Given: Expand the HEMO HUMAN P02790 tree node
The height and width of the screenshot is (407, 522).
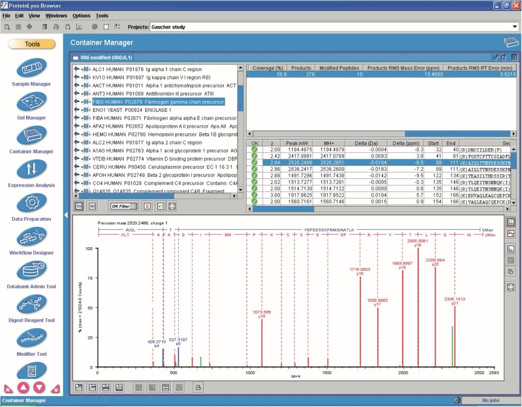Looking at the screenshot, I should [77, 134].
